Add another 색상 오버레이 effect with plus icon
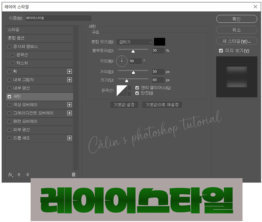The height and width of the screenshot is (222, 262). [69, 105]
